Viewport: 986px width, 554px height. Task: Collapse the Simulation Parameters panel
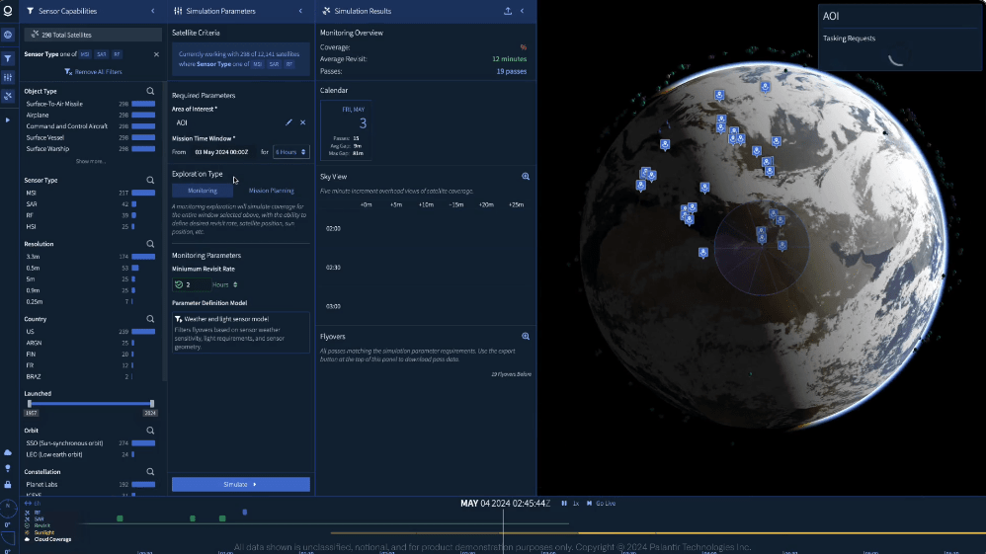coord(300,11)
